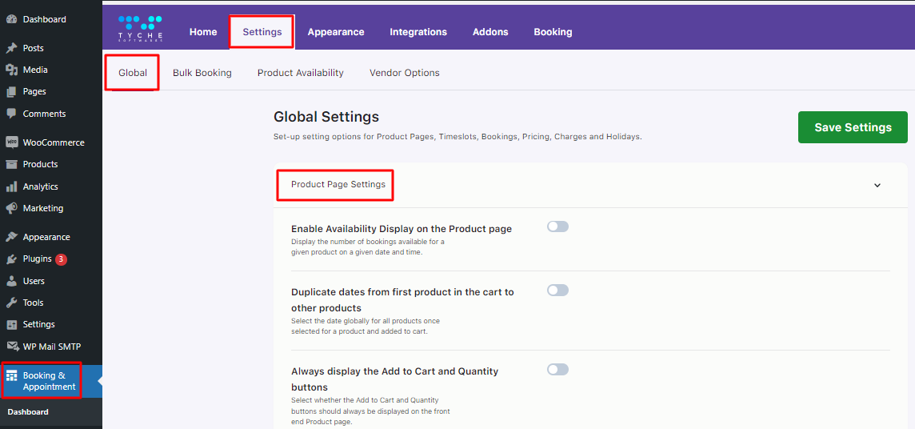Open the Product Availability sub-tab

pos(301,73)
